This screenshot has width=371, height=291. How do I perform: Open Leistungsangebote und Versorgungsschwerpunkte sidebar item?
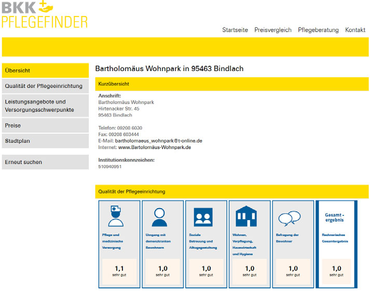(45, 106)
